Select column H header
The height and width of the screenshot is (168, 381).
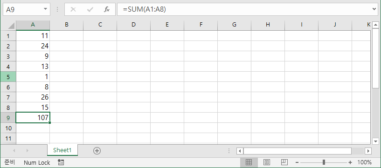pyautogui.click(x=268, y=25)
